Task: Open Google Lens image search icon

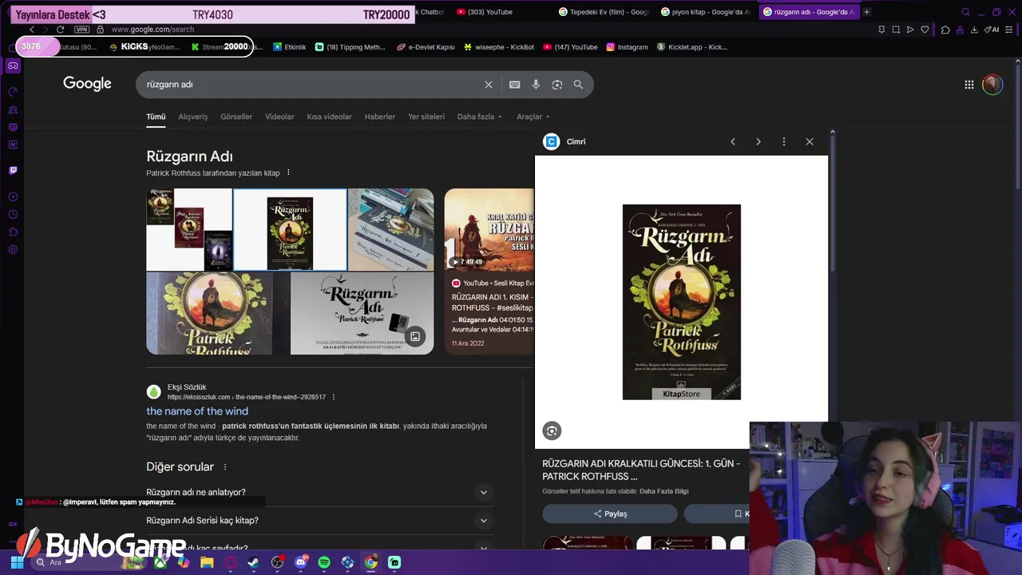Action: point(557,85)
